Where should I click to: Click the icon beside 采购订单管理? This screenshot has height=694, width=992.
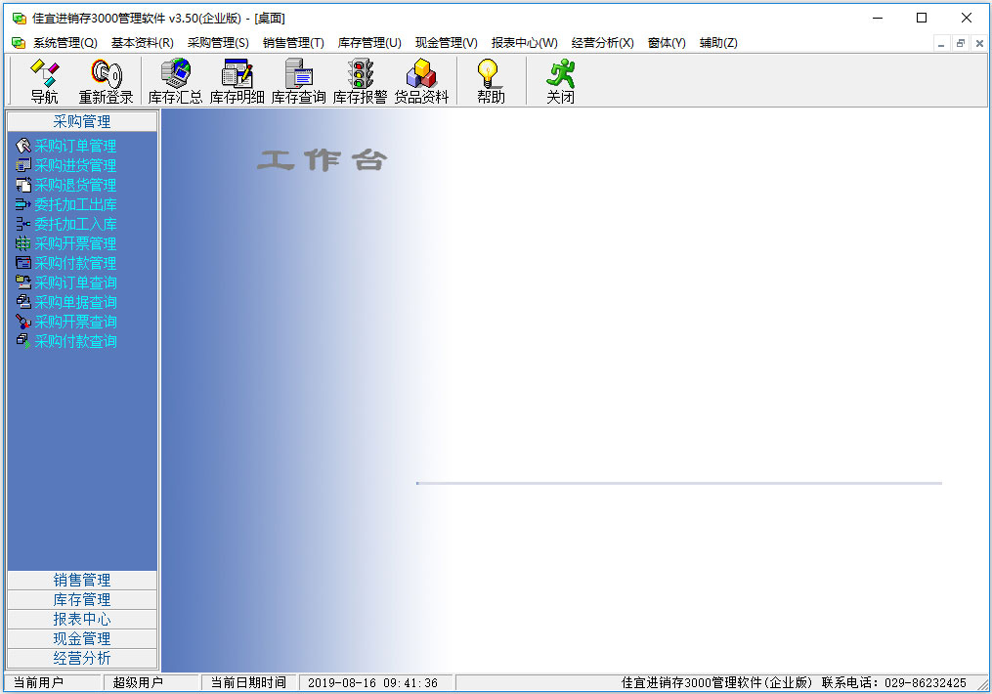[23, 147]
